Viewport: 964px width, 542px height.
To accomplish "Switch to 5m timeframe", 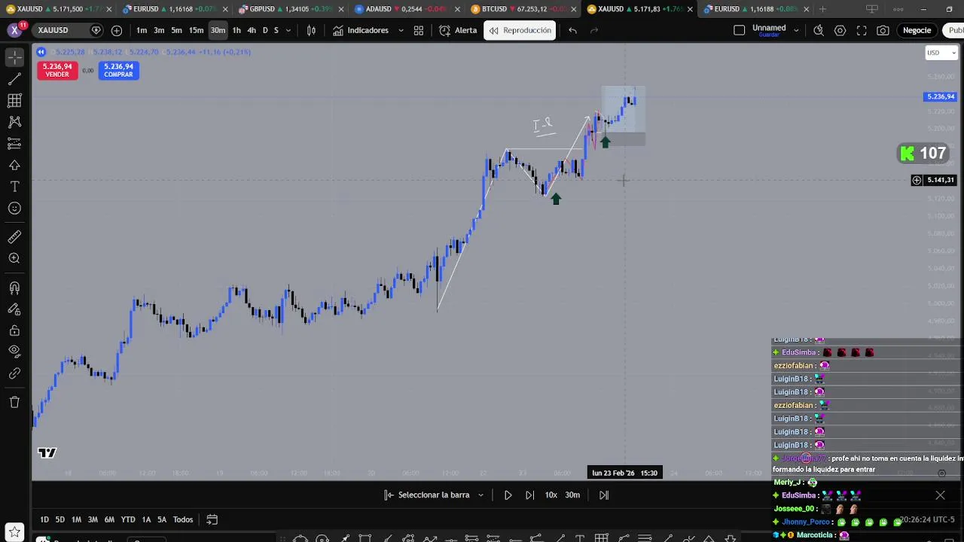I will [x=176, y=30].
